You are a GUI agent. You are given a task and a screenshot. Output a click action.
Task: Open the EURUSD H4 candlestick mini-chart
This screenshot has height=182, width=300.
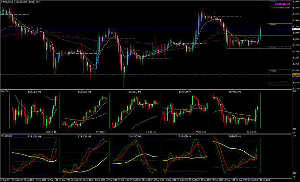[x=185, y=111]
